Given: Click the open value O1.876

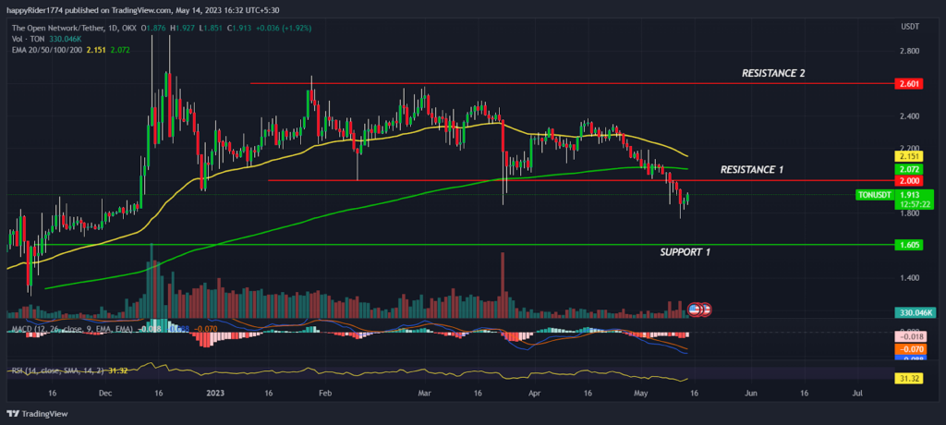Looking at the screenshot, I should point(154,29).
